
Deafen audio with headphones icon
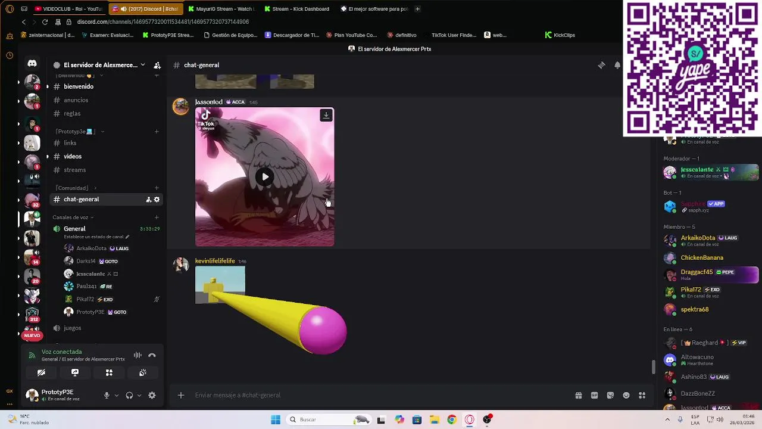[x=129, y=395]
